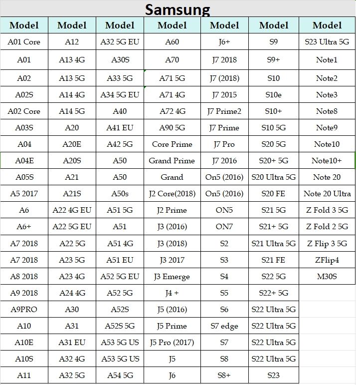Screen dimensions: 356x385
Task: Click the A13 4G cell
Action: (x=72, y=60)
